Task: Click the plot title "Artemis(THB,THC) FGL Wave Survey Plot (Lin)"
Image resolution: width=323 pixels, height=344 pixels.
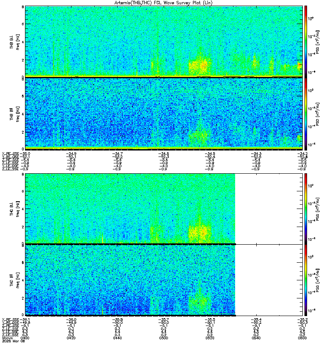Action: point(163,3)
